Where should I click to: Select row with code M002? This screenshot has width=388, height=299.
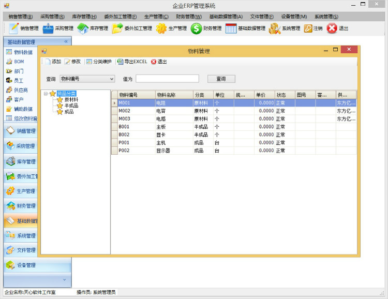click(x=234, y=111)
